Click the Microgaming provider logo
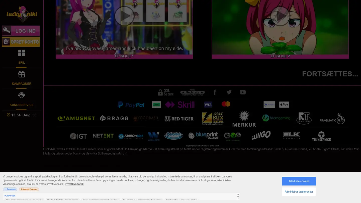This screenshot has width=361, height=203. click(x=276, y=118)
